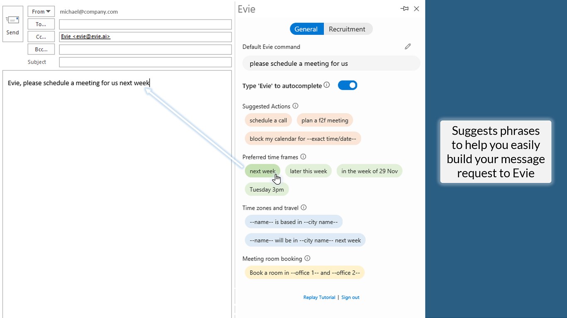Click info icon beside Meeting room booking
567x318 pixels.
click(x=307, y=258)
